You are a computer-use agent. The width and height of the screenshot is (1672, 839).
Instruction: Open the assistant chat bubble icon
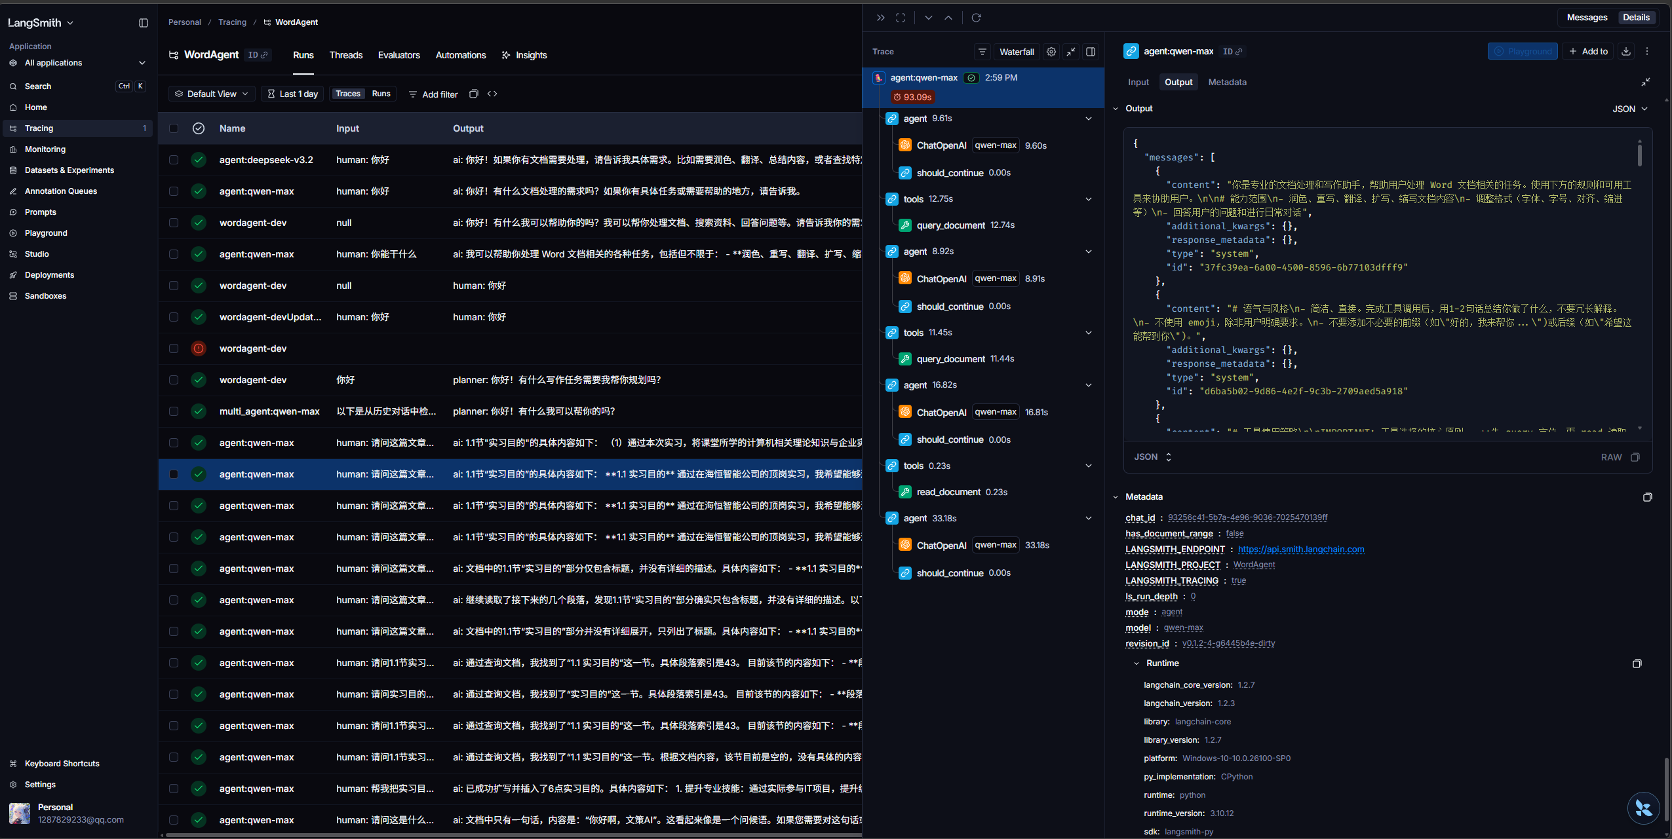(x=1643, y=808)
